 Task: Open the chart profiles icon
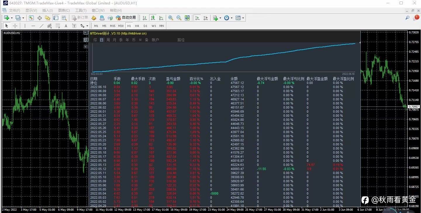coord(18,18)
